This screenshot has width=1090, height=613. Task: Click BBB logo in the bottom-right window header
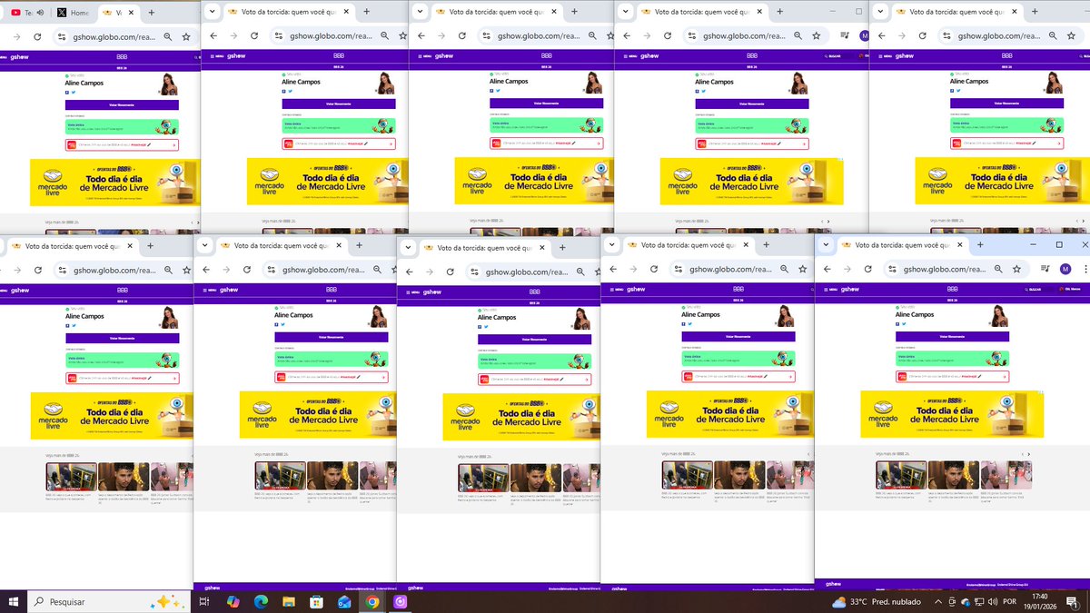click(x=953, y=289)
